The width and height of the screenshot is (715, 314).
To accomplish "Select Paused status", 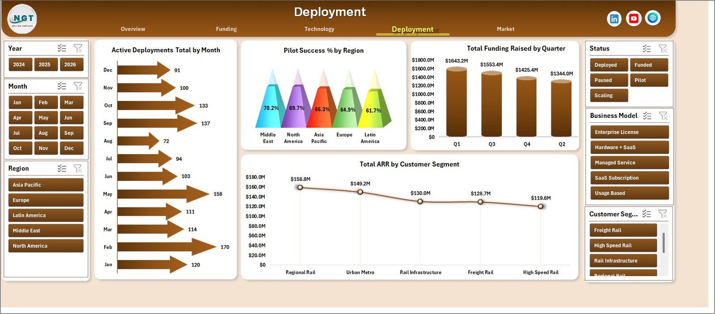I will point(609,80).
